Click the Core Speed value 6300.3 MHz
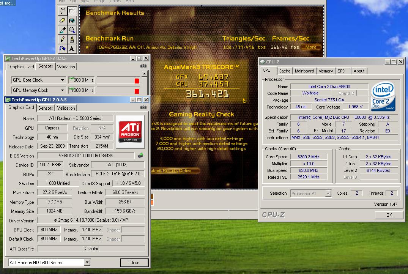 tap(308, 157)
